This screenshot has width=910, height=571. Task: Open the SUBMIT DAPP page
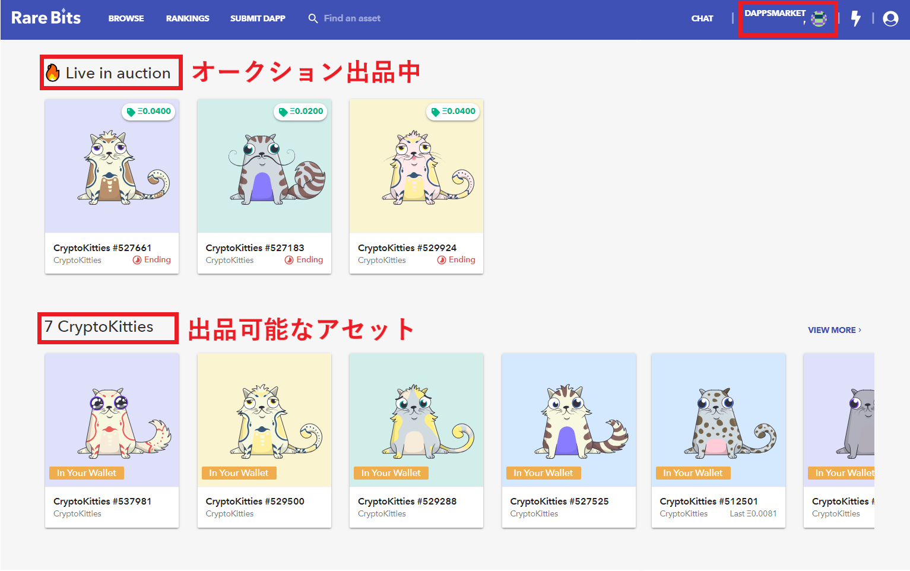coord(258,18)
